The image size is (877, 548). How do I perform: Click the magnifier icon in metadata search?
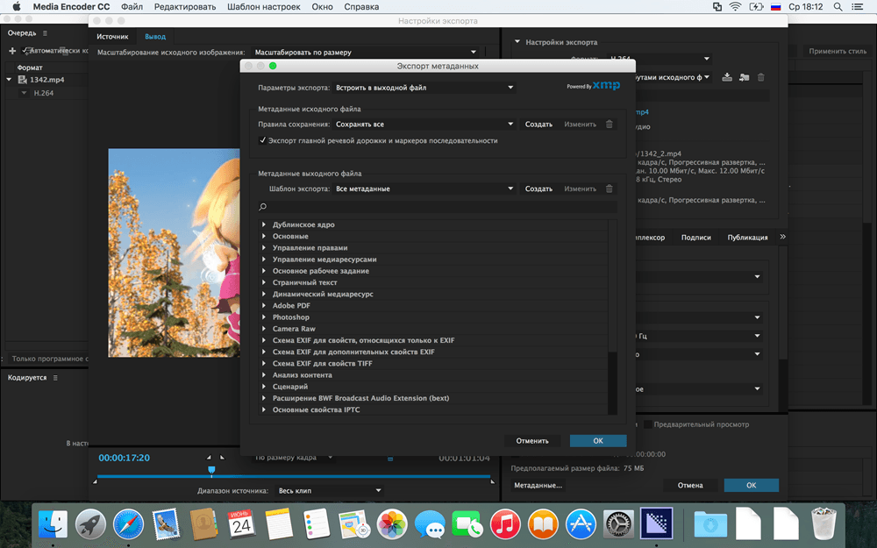(263, 207)
